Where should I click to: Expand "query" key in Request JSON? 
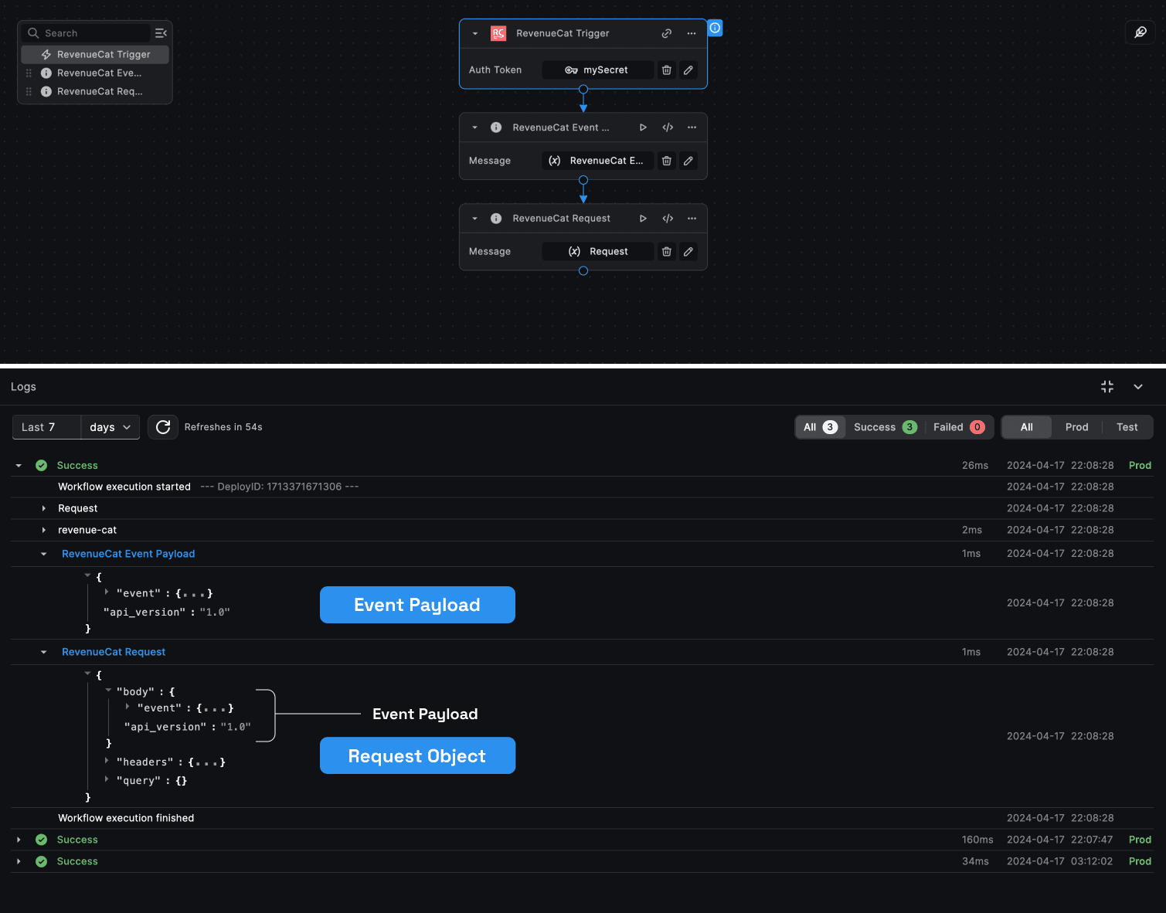pyautogui.click(x=107, y=779)
